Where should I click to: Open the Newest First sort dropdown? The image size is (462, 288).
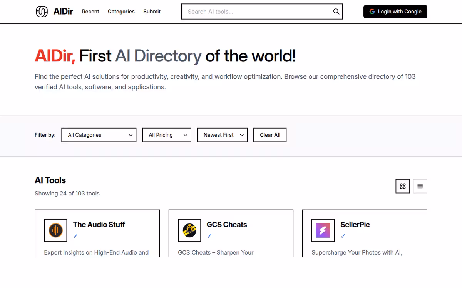point(223,135)
